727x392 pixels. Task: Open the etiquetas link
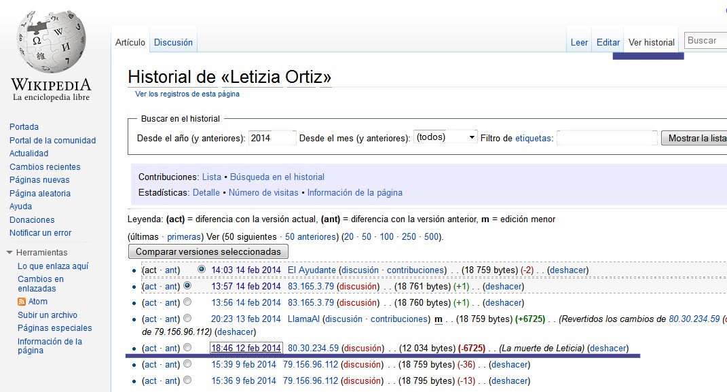[533, 138]
